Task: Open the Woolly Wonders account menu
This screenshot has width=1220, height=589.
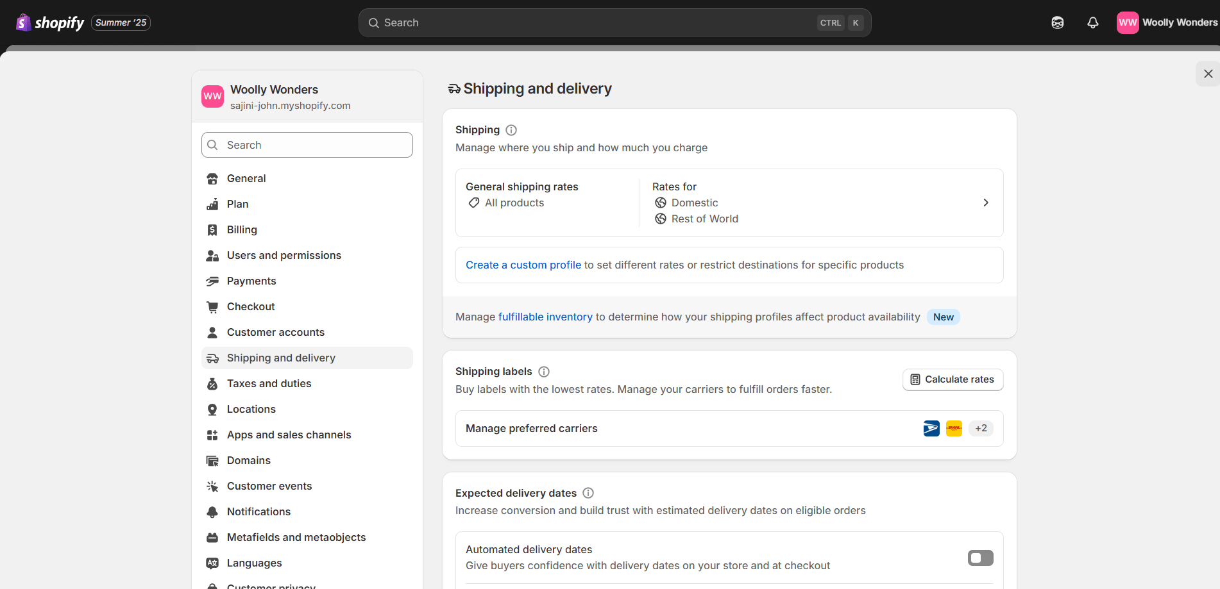Action: click(x=1167, y=22)
